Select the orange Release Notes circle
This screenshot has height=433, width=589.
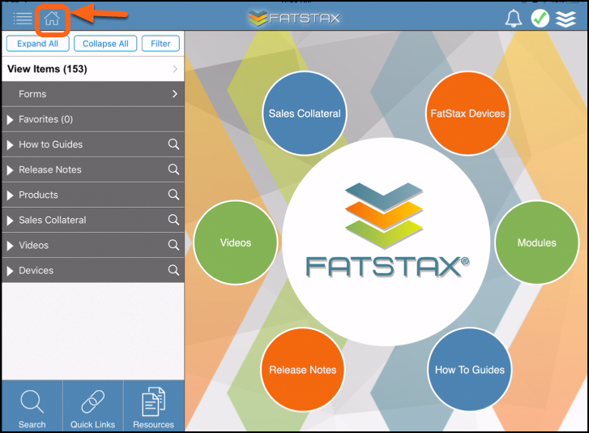coord(302,370)
